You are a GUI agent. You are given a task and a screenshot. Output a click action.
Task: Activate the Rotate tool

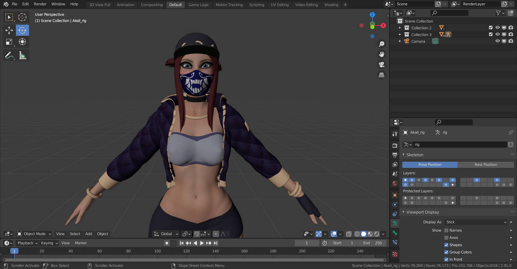coord(23,30)
